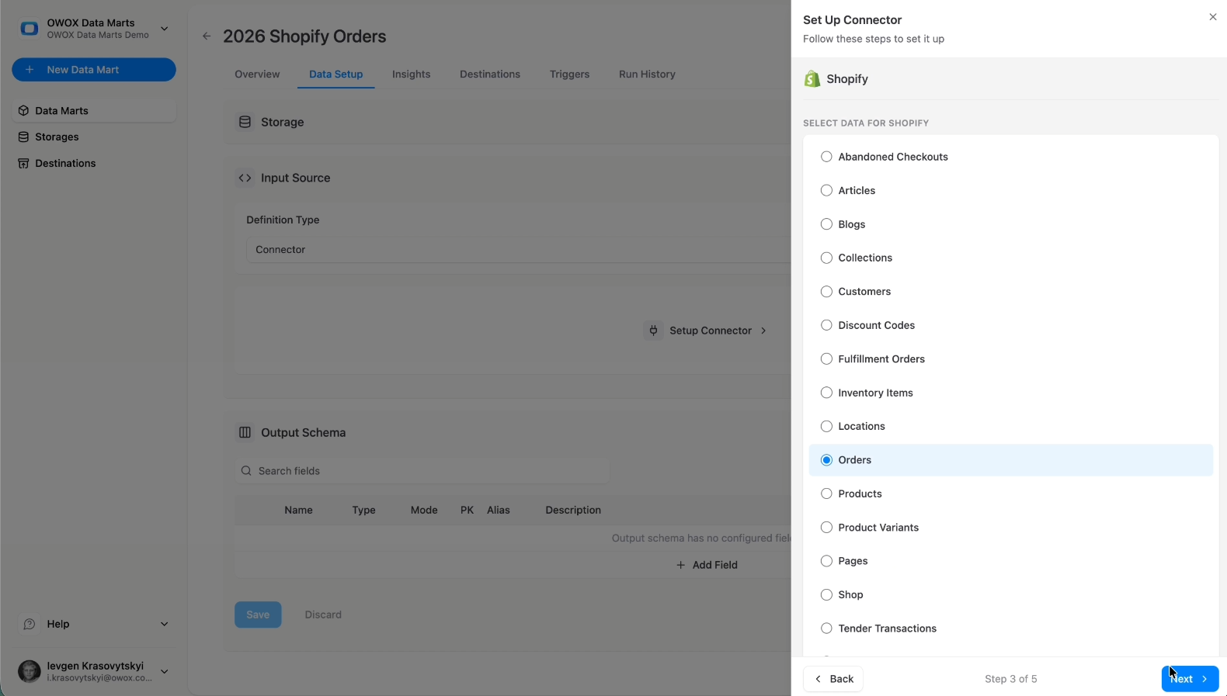The image size is (1227, 696).
Task: Select the Customers radio option
Action: [x=826, y=292]
